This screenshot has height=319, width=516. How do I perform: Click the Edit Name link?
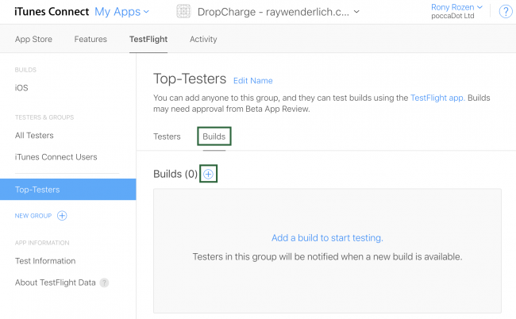pos(252,81)
